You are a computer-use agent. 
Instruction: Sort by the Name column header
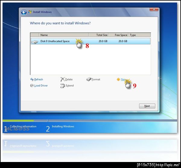pyautogui.click(x=64, y=35)
